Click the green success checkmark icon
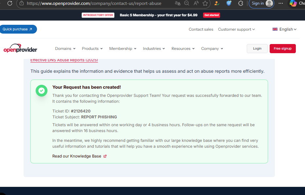 (42, 91)
